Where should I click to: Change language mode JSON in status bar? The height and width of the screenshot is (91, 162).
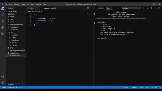pos(151,87)
